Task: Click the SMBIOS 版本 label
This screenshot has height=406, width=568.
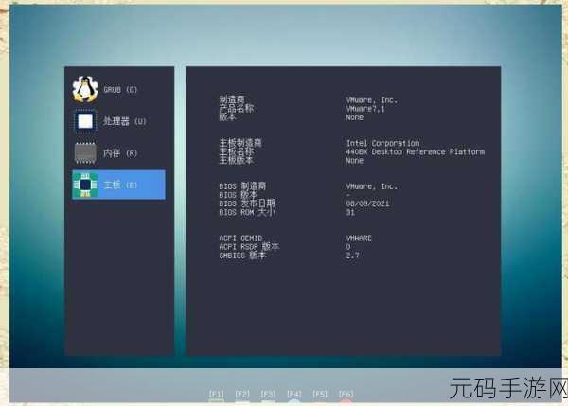Action: click(242, 256)
